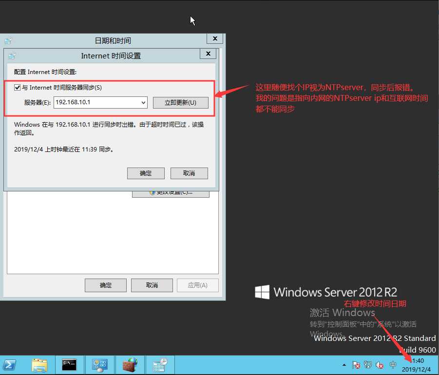Open Command Prompt taskbar icon
The height and width of the screenshot is (375, 439).
tap(69, 365)
